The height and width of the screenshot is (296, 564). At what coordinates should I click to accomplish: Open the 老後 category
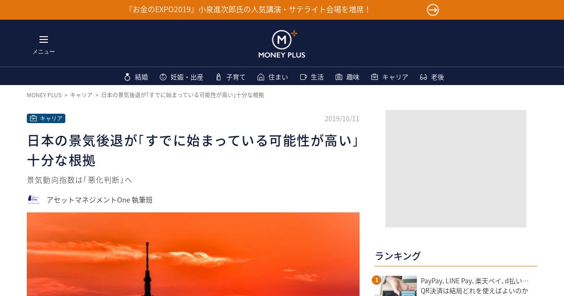[x=438, y=77]
